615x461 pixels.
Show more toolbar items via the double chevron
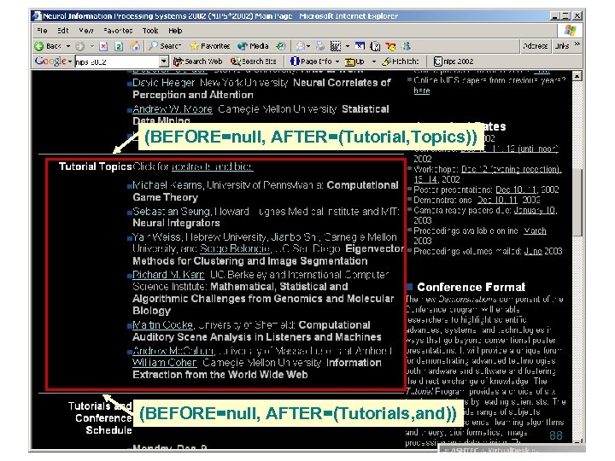pyautogui.click(x=577, y=44)
